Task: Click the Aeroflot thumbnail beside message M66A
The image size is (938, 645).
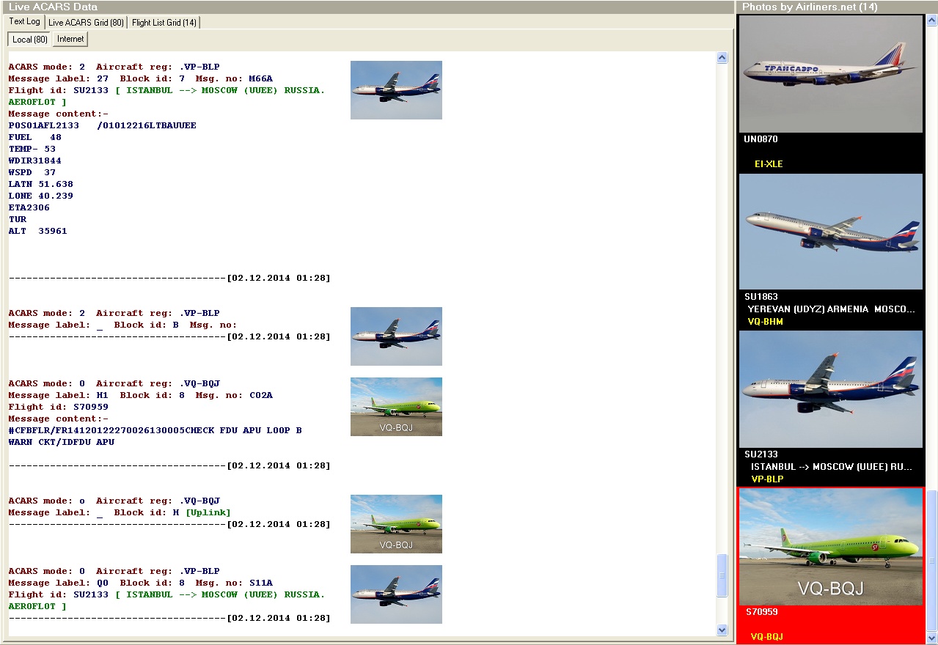Action: pyautogui.click(x=396, y=90)
